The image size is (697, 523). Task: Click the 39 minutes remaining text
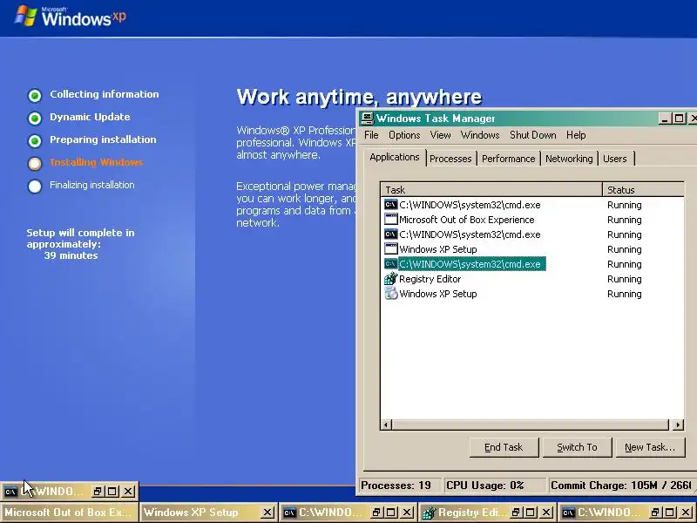tap(71, 255)
